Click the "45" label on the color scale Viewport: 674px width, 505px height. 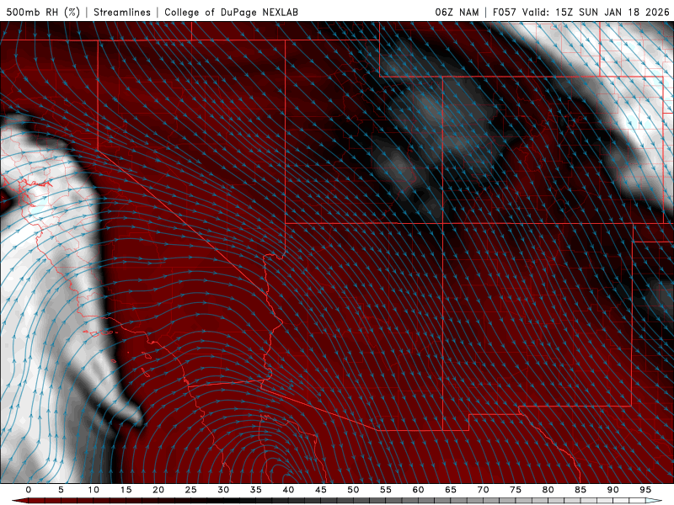[x=321, y=490]
